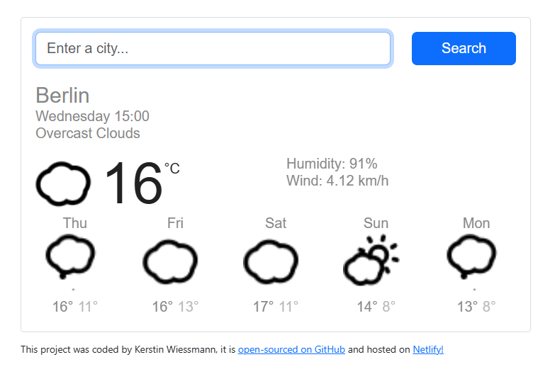Screen dimensions: 555x391
Task: Select the Sun forecast day label
Action: click(376, 223)
